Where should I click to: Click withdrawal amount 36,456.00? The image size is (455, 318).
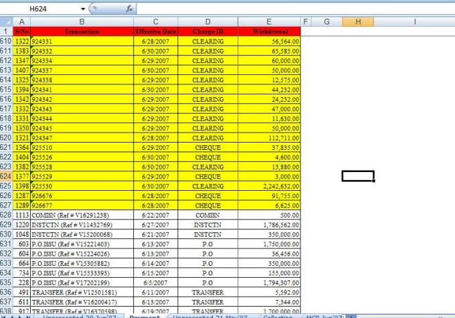pos(269,254)
